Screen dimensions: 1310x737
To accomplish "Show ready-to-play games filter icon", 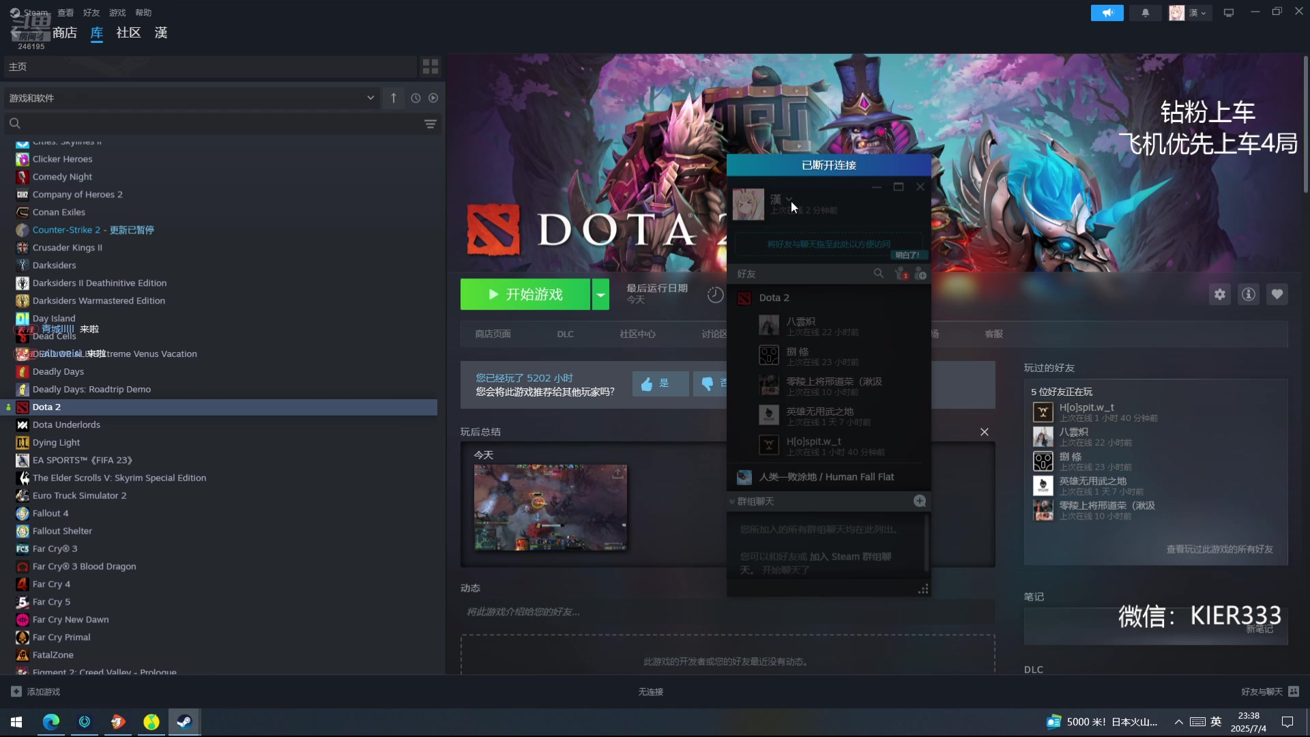I will tap(433, 98).
